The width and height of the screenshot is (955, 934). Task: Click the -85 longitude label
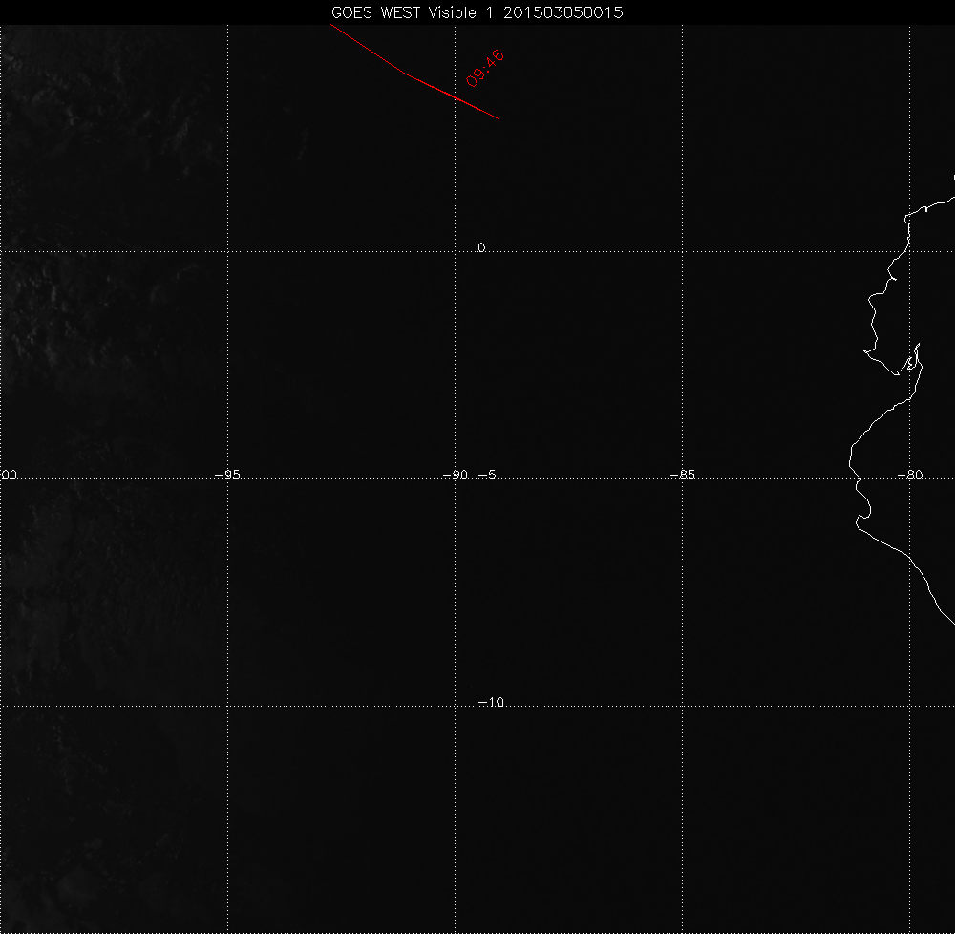click(x=682, y=475)
